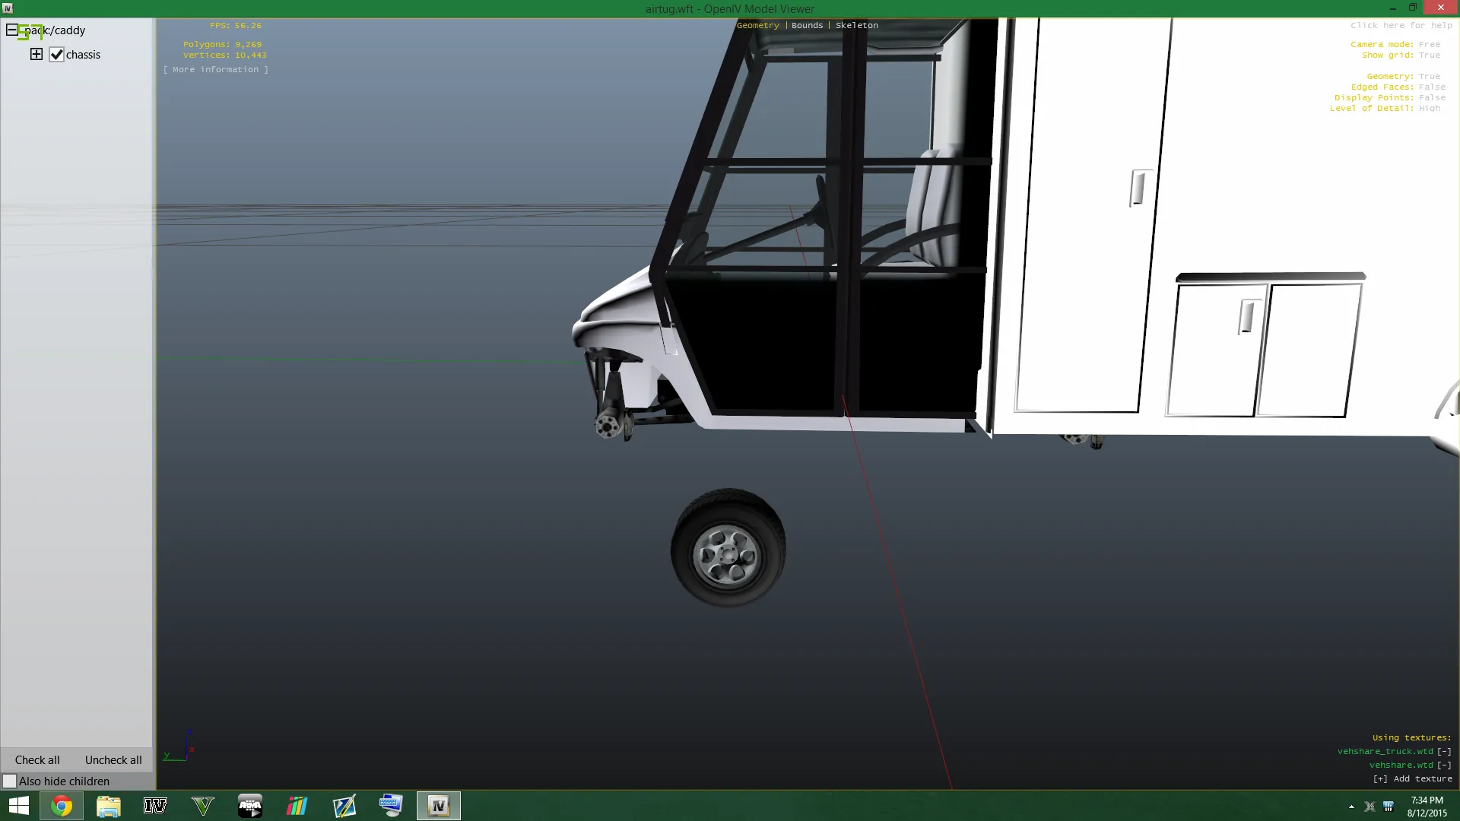Open File Explorer in taskbar
This screenshot has width=1460, height=821.
(x=109, y=806)
